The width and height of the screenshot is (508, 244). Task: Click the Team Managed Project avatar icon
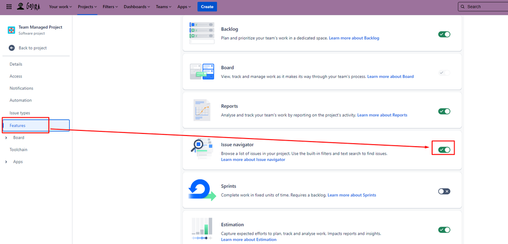[12, 30]
